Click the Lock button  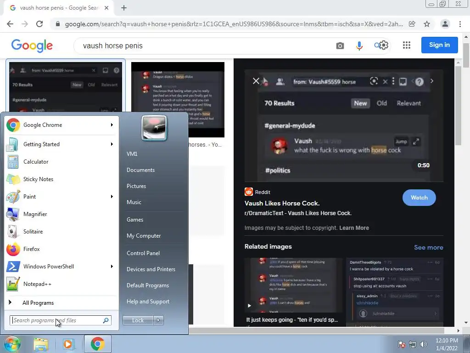[138, 320]
